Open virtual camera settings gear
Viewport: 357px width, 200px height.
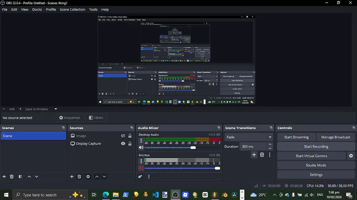(x=351, y=156)
